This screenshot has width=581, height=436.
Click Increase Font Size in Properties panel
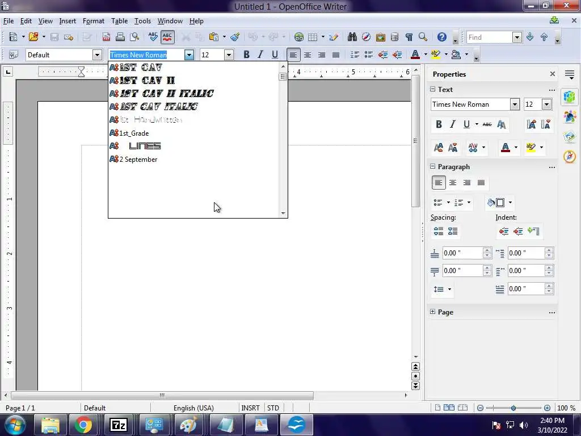(x=531, y=124)
